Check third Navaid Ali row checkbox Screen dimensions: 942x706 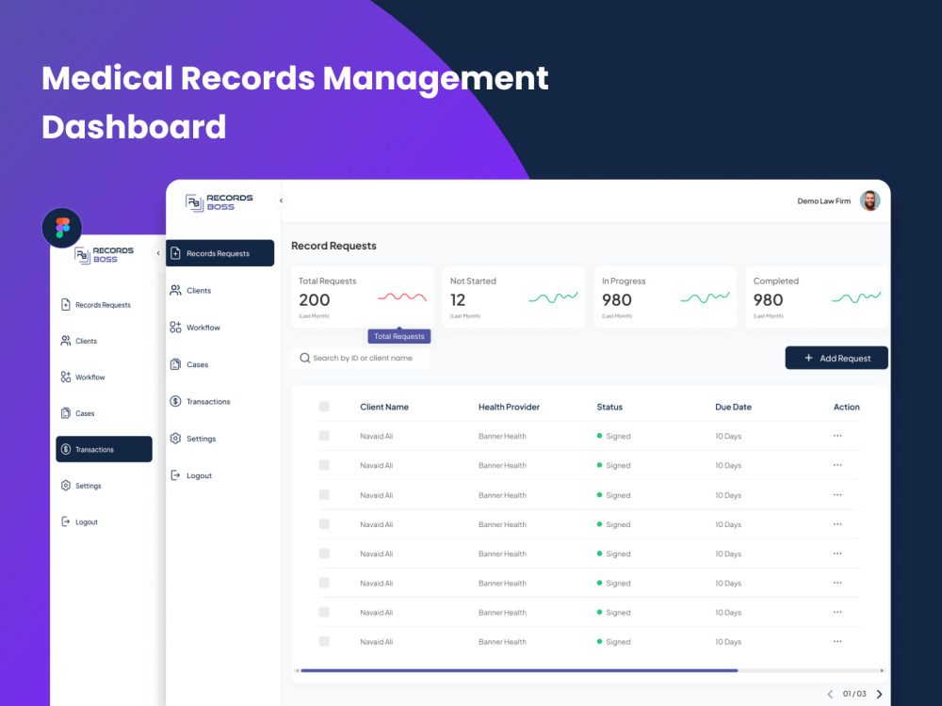click(x=324, y=495)
